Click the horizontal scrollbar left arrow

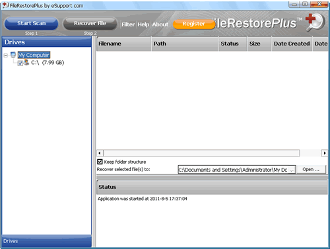coord(100,153)
